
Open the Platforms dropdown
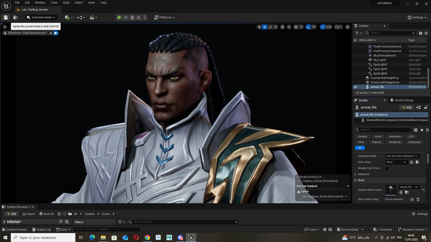(165, 17)
